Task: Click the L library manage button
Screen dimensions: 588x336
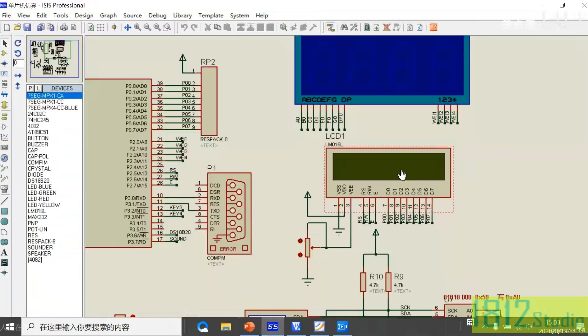Action: click(x=38, y=88)
